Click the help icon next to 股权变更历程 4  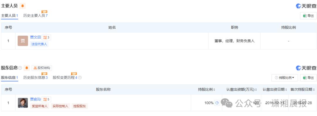pos(80,77)
